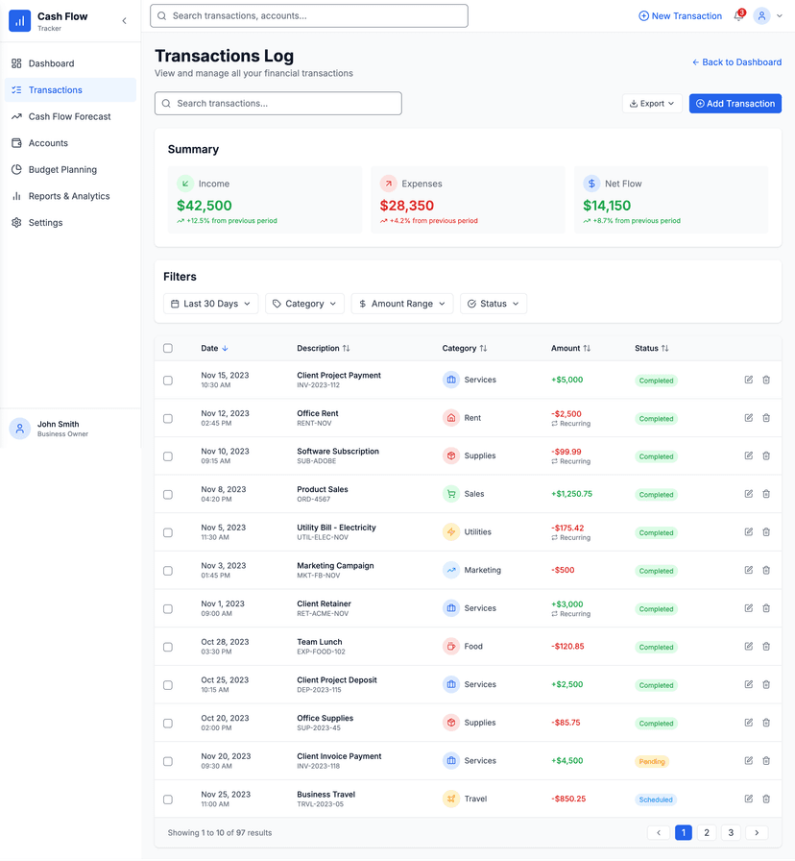This screenshot has width=795, height=861.
Task: Click the Cash Flow Tracker logo icon
Action: point(19,20)
